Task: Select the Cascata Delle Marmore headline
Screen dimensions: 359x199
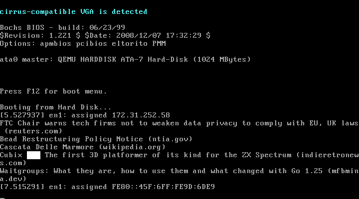Action: pos(47,147)
